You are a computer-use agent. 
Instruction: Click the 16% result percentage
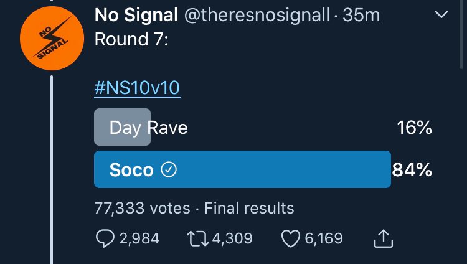pos(414,128)
